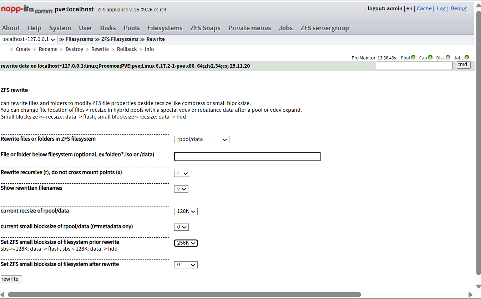Open the User menu
The image size is (481, 299).
click(86, 28)
